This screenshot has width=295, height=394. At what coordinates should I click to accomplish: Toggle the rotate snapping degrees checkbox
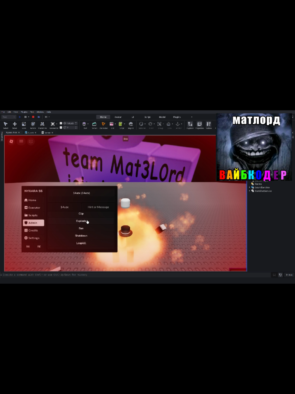pyautogui.click(x=61, y=127)
